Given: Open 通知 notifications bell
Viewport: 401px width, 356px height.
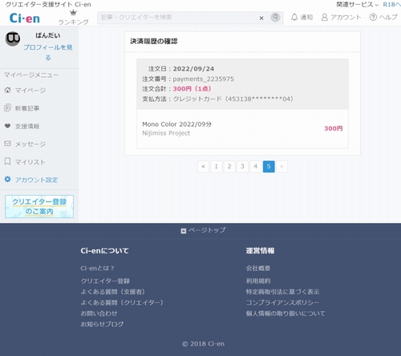Looking at the screenshot, I should 302,18.
